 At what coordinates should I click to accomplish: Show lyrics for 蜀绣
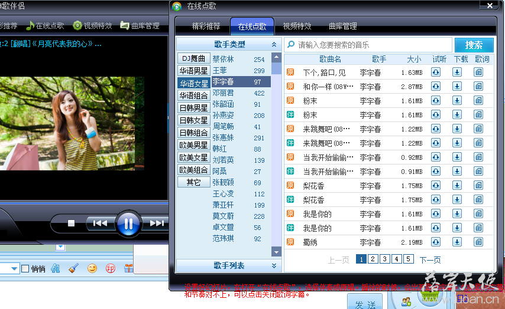click(478, 242)
